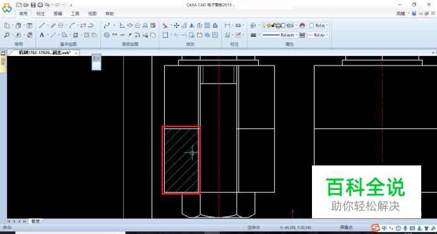Open the 粗实 layer dropdown
Screen dimensions: 437x234
click(280, 26)
